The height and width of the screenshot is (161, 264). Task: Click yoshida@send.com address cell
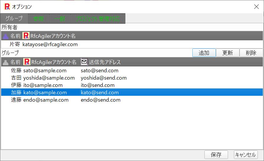click(104, 78)
